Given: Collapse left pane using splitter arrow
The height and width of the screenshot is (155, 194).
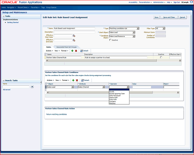Looking at the screenshot, I should pyautogui.click(x=41, y=82).
